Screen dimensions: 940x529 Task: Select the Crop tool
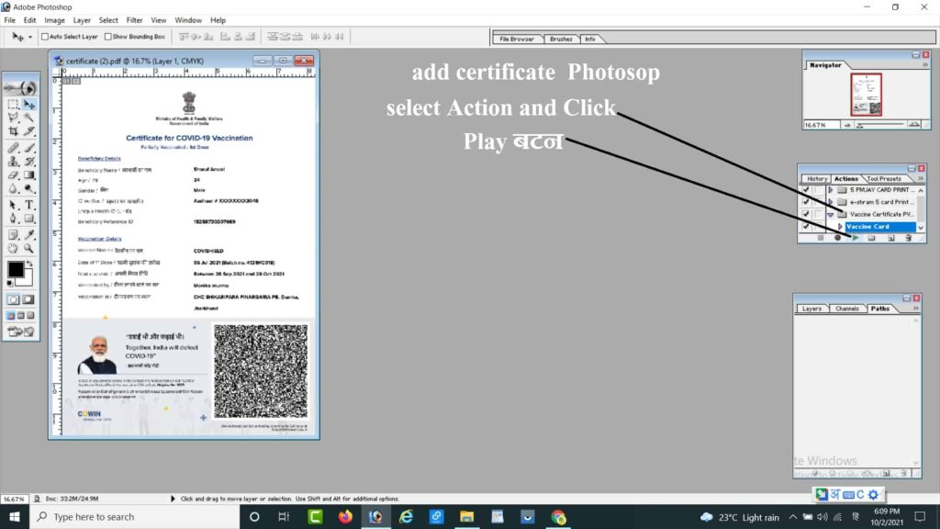tap(13, 130)
